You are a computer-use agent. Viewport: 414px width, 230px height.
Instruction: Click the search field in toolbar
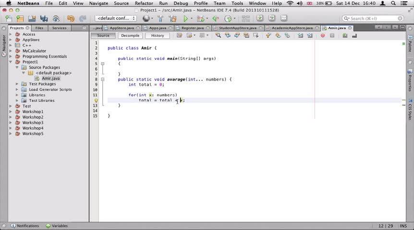(373, 18)
